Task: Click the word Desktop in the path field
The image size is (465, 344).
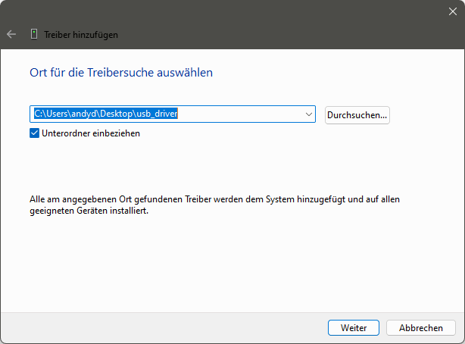Action: [117, 114]
